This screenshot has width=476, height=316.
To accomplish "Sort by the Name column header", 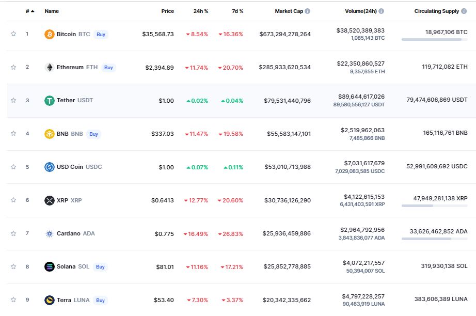I will point(52,11).
